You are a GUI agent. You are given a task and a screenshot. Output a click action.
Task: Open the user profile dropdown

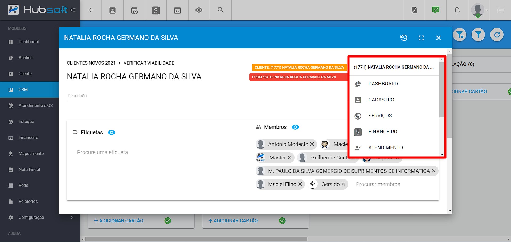click(x=479, y=10)
